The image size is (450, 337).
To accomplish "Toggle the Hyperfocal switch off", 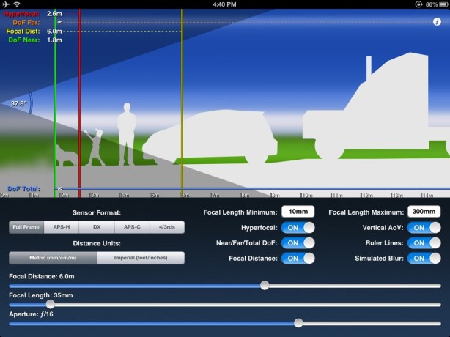I will click(298, 227).
